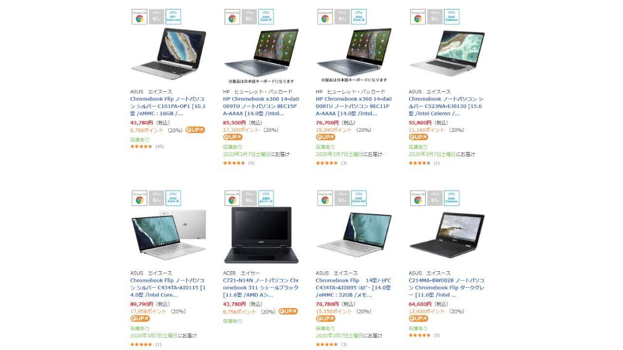Click the Chrome OS badge above ASUS C214MA-BW0028

418,198
